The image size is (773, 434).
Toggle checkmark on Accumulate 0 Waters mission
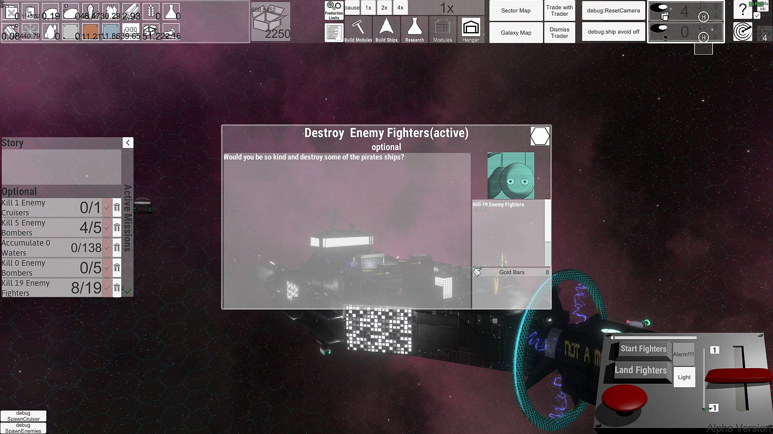pyautogui.click(x=107, y=248)
